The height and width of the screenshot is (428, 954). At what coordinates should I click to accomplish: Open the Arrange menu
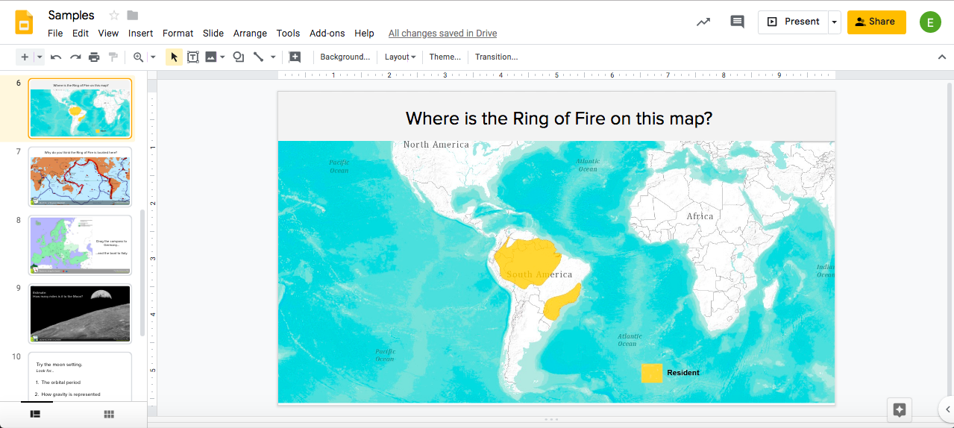click(x=250, y=34)
